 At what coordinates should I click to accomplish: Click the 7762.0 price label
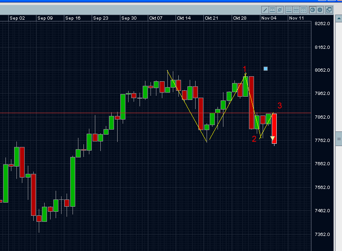322,141
